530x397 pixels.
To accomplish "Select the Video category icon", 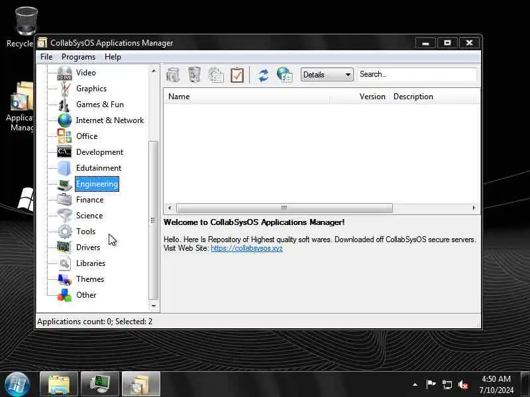I will [x=64, y=73].
